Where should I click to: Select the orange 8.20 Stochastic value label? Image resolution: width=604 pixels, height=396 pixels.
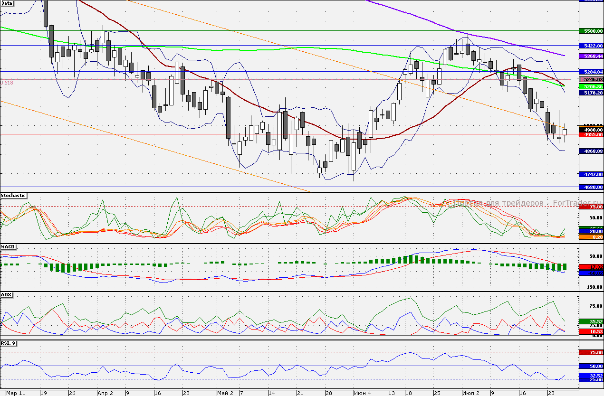(x=591, y=236)
